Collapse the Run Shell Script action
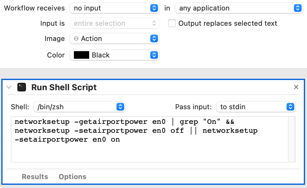The width and height of the screenshot is (307, 188). [x=9, y=87]
